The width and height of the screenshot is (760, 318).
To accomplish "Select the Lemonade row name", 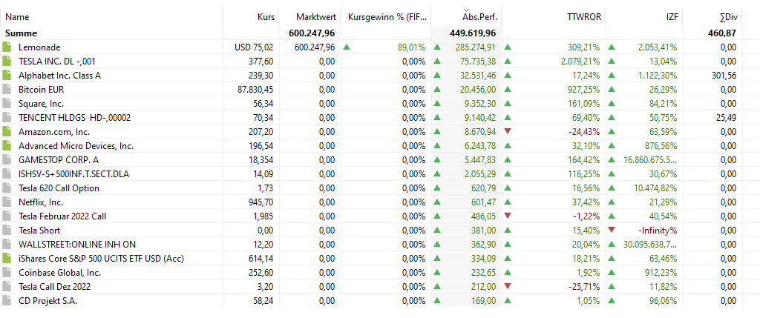I will [x=38, y=47].
